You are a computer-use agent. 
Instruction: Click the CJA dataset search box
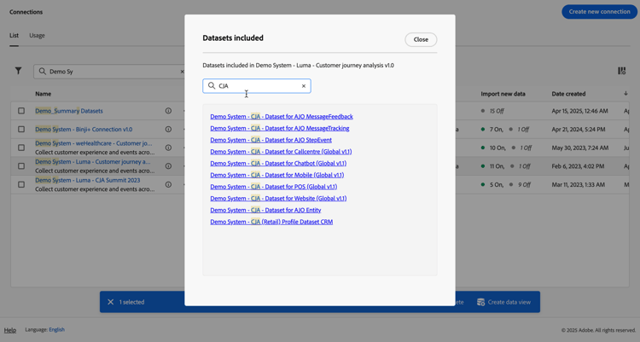click(257, 86)
